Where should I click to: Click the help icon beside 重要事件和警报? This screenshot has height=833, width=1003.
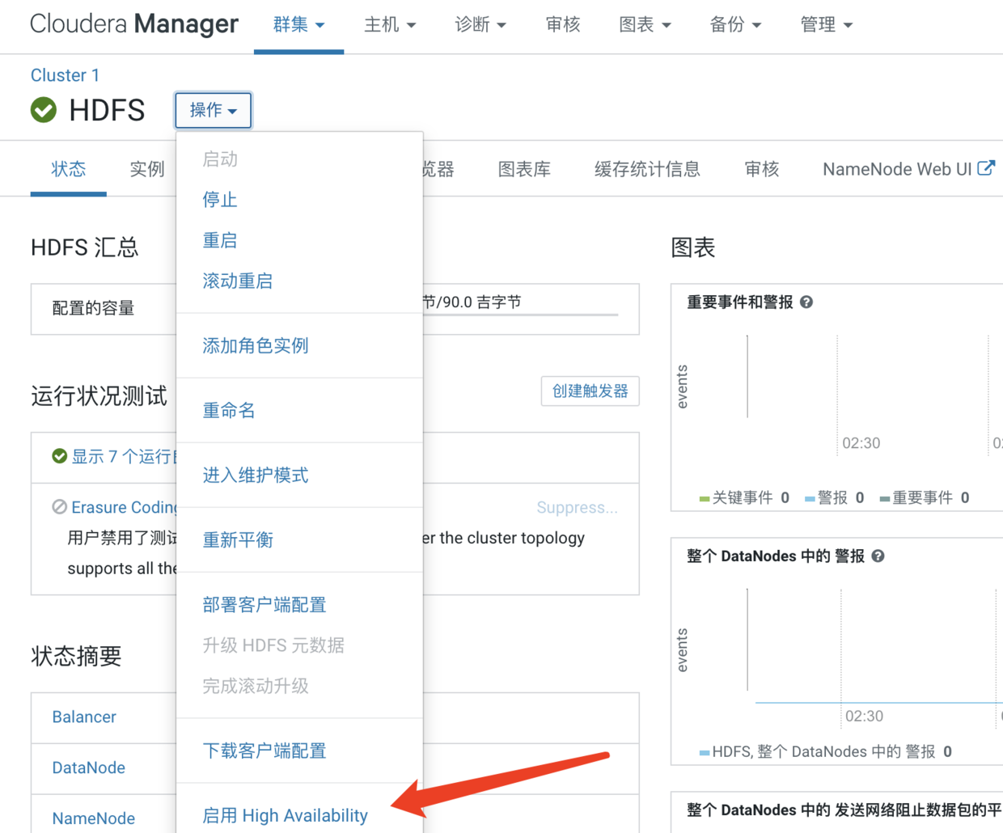[x=806, y=302]
